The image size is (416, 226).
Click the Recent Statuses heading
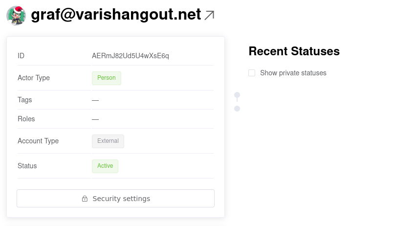tap(294, 51)
